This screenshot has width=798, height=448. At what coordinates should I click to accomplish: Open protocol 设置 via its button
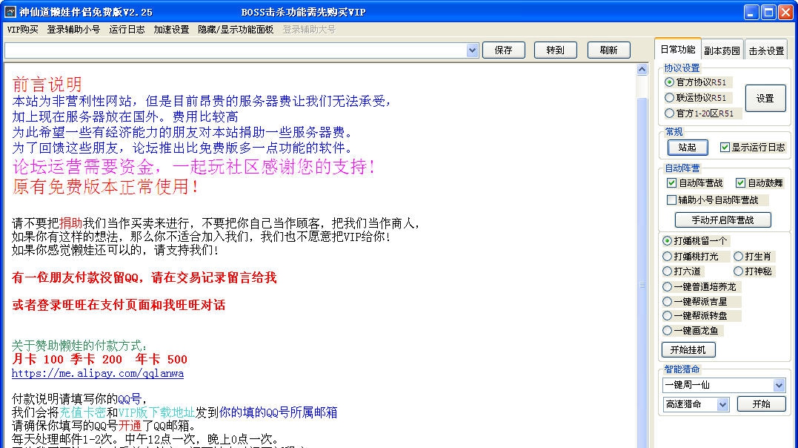[x=765, y=98]
